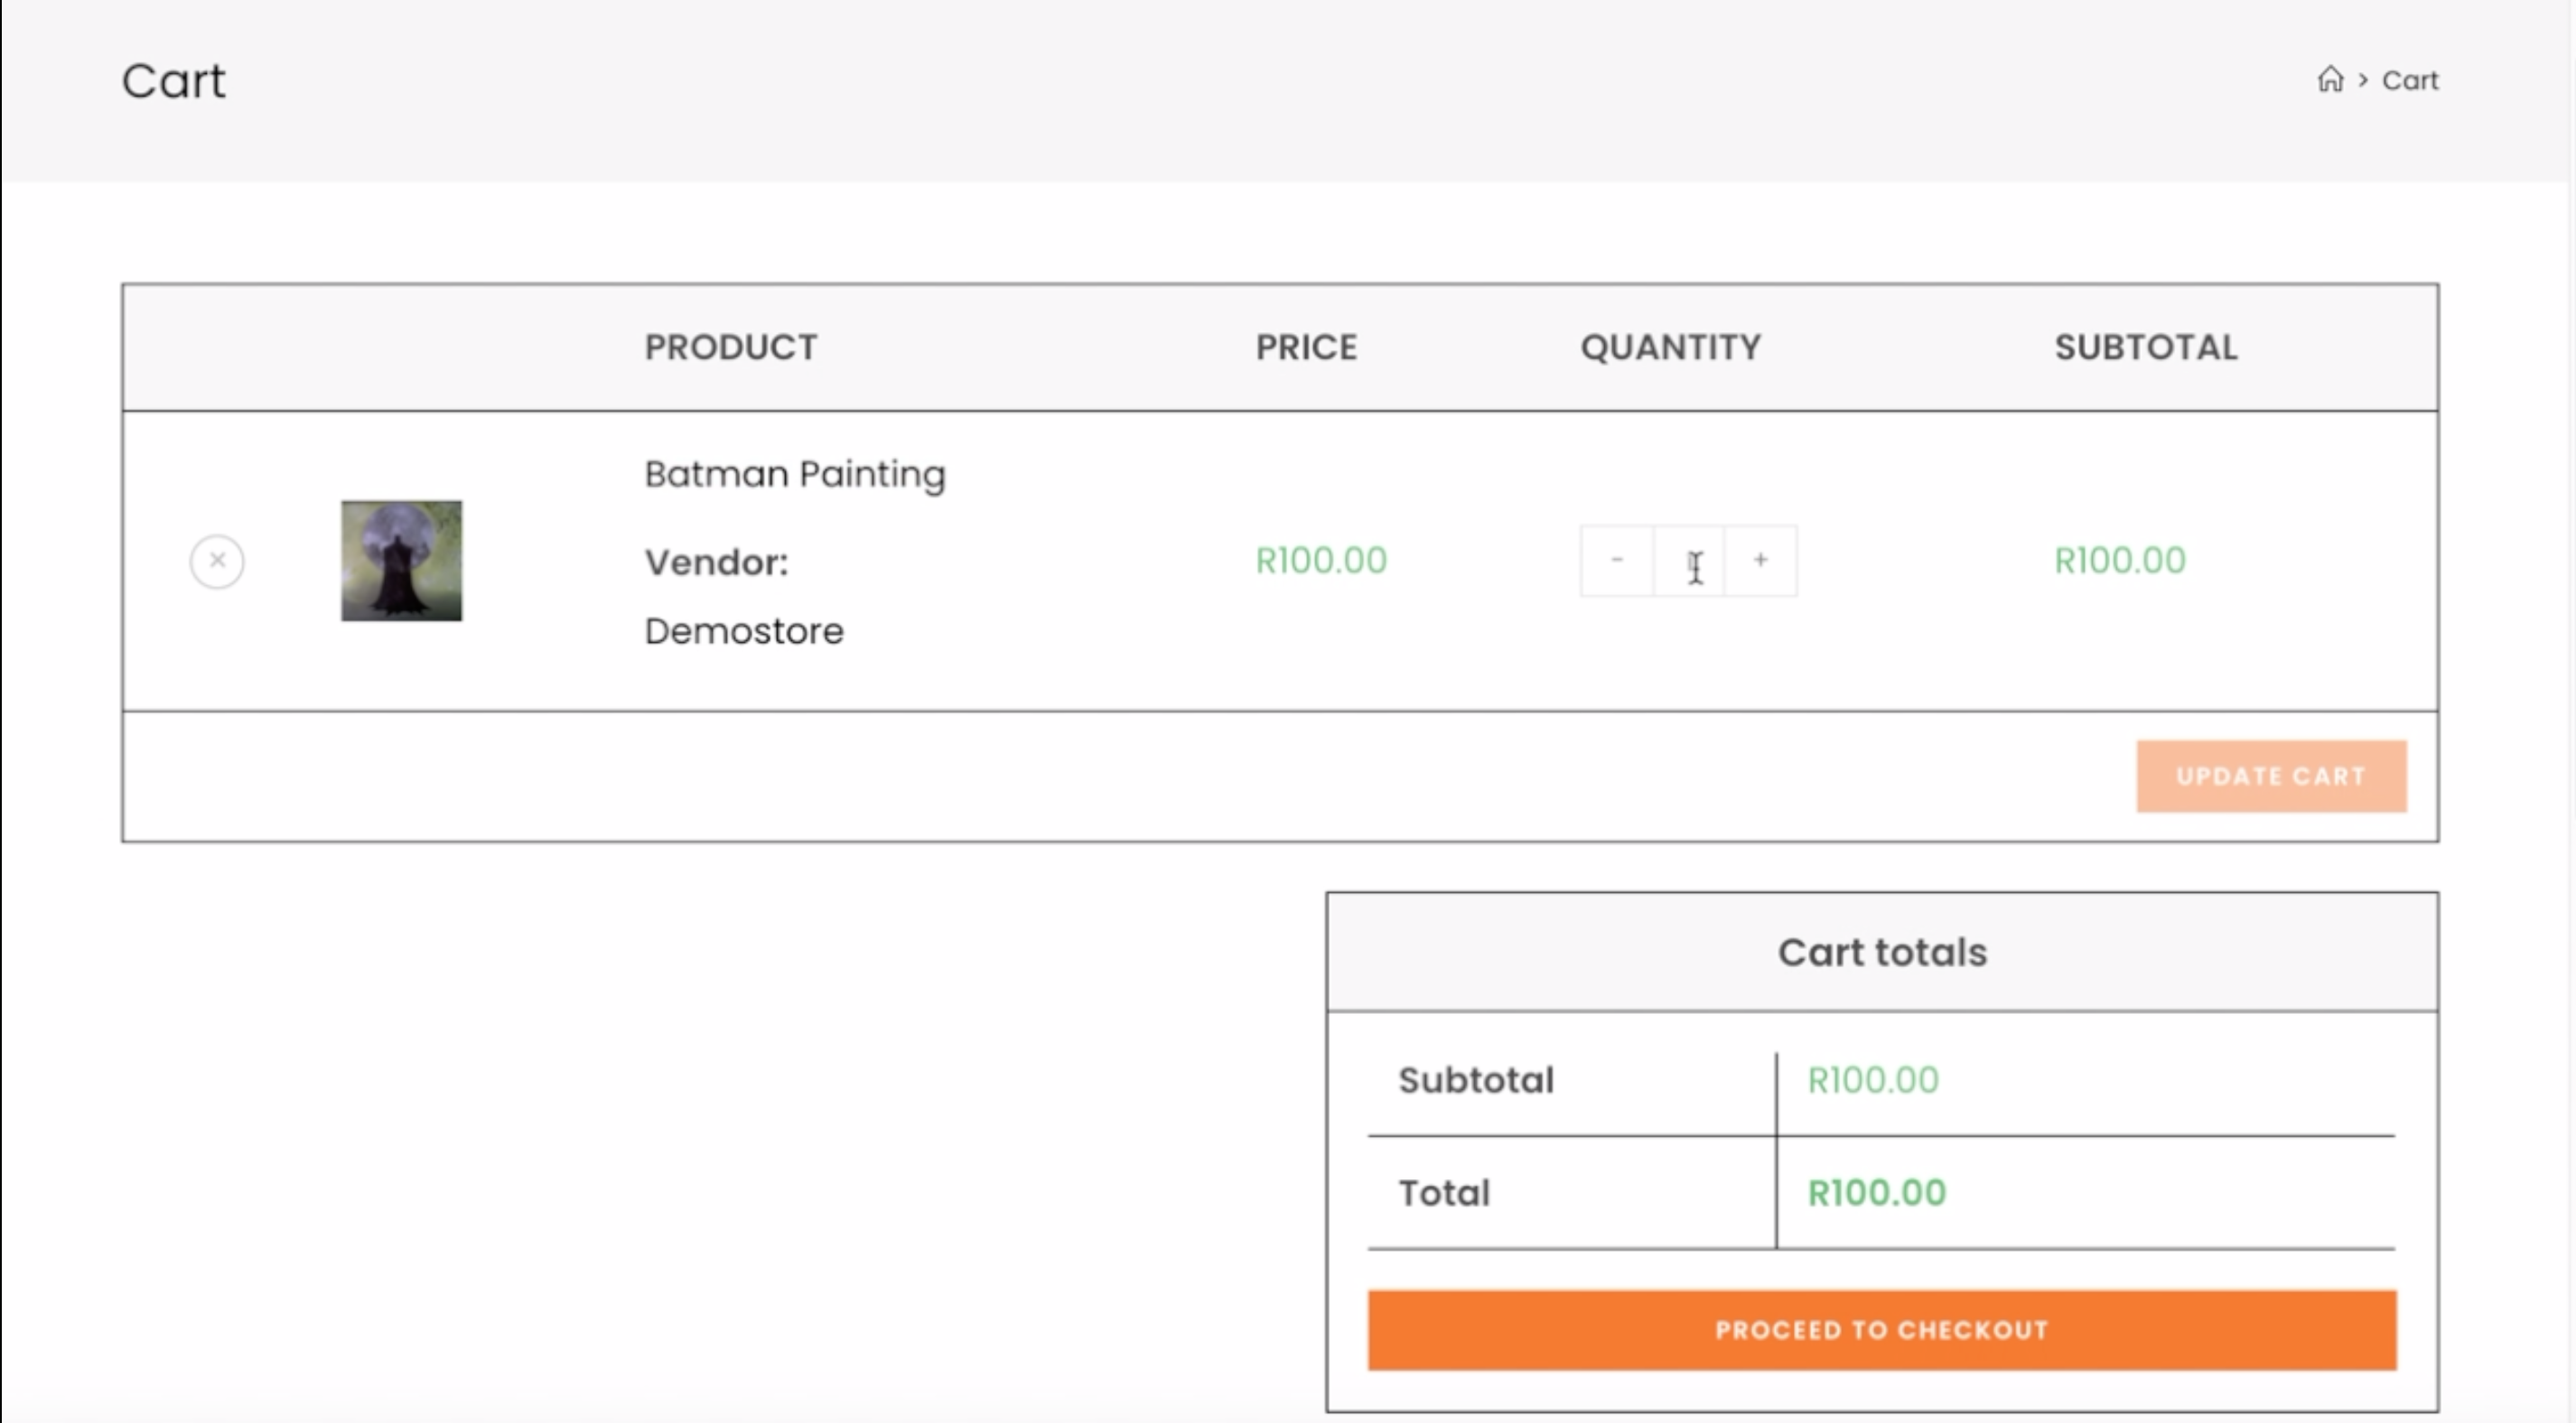Open the Batman Painting product link

tap(794, 474)
